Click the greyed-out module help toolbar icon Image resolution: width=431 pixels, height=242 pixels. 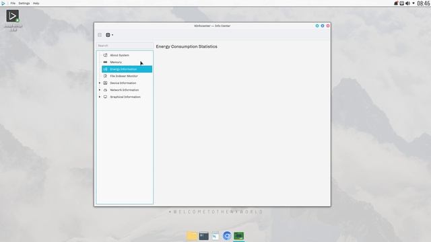coord(100,35)
